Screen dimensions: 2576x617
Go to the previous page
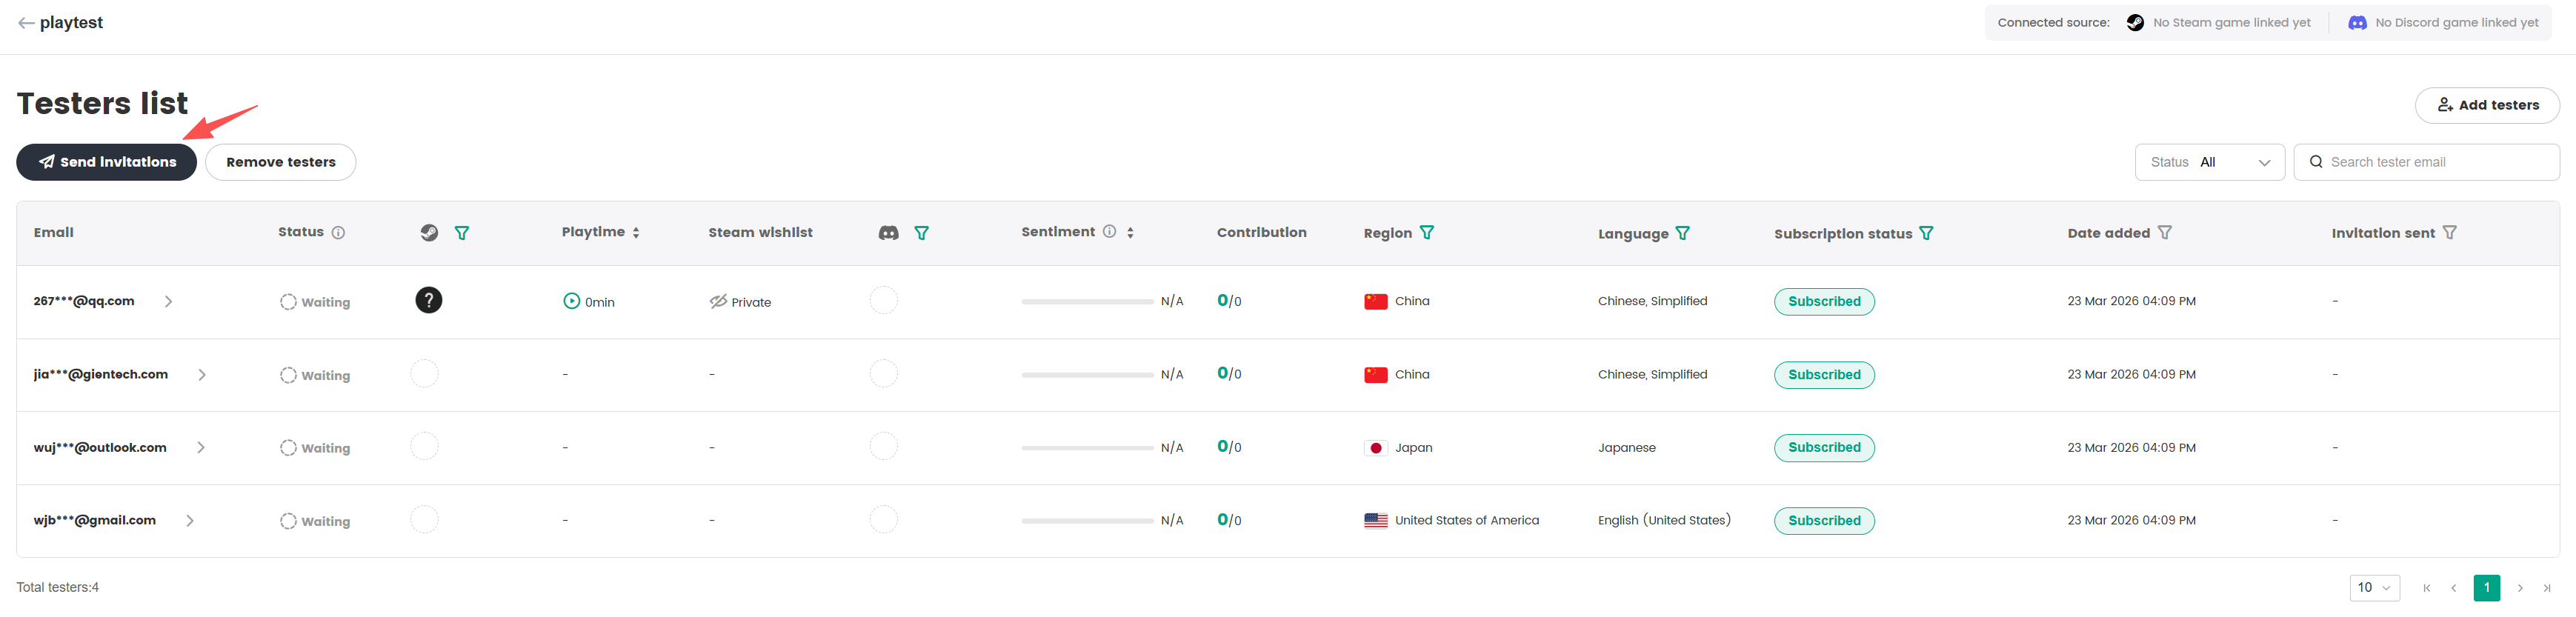click(x=2454, y=588)
